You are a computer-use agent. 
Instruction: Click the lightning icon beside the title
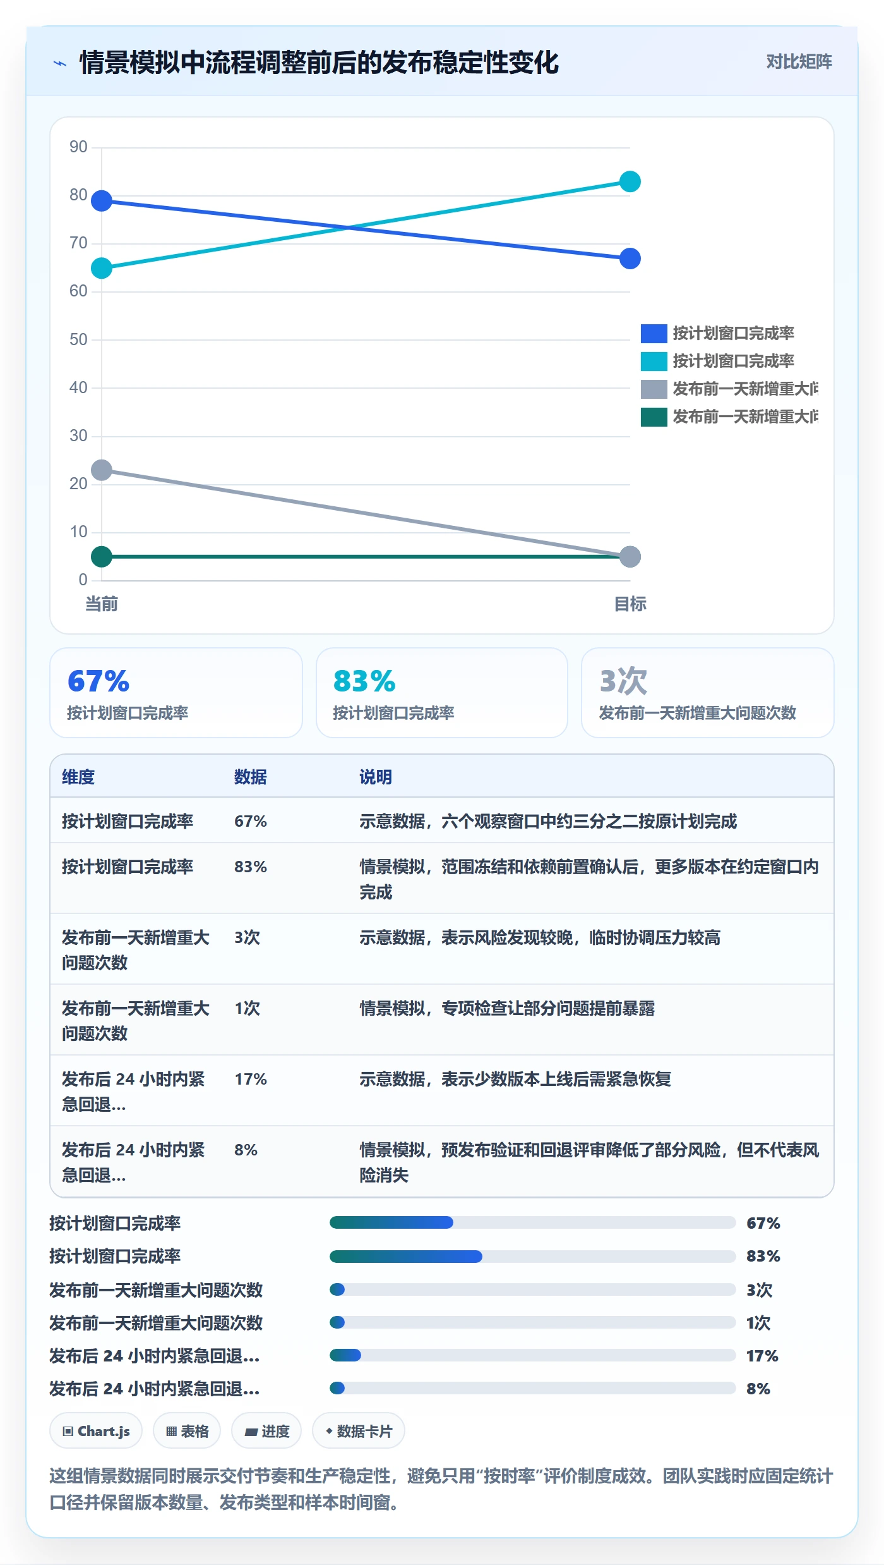60,63
